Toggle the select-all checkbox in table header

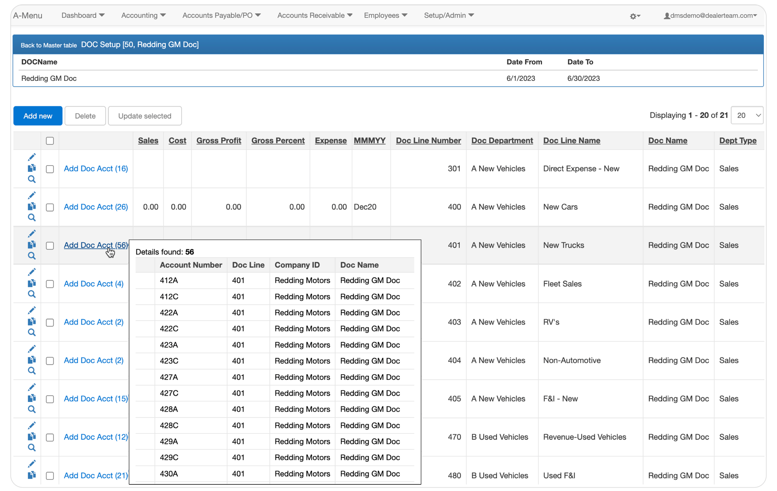[x=50, y=141]
